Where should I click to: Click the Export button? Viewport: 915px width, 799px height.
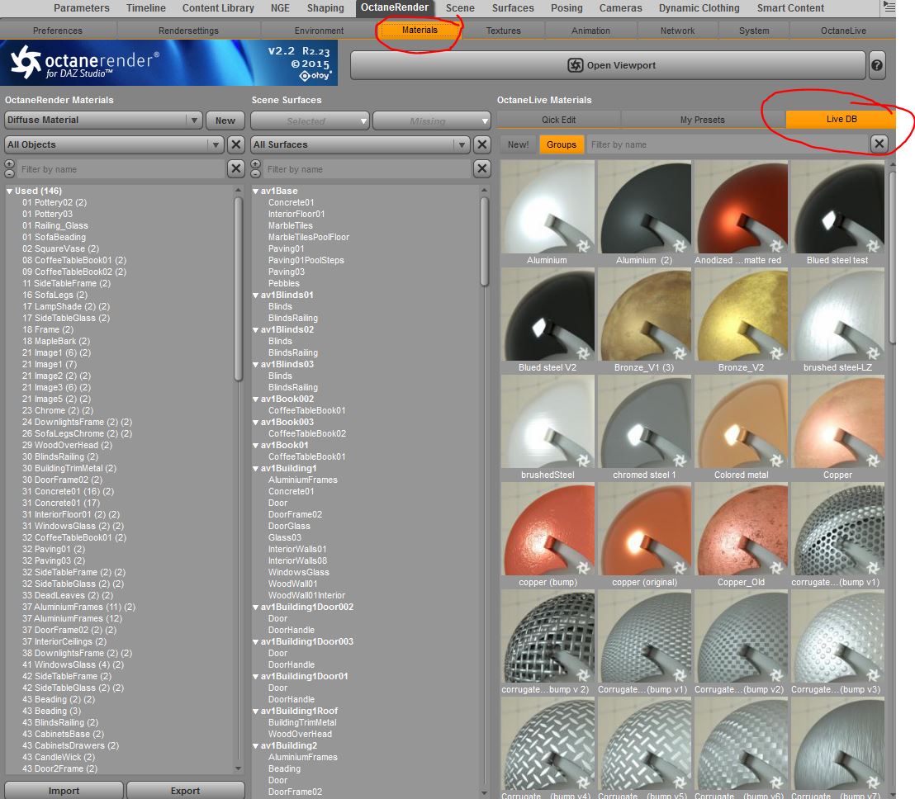186,790
